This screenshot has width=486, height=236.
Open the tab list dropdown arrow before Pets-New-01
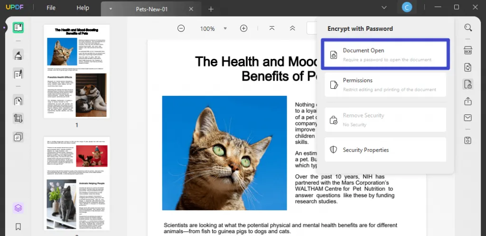point(111,9)
